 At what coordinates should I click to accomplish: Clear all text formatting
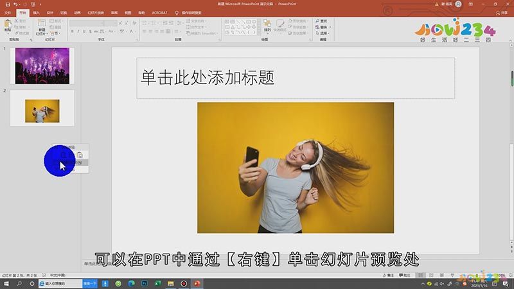(134, 23)
